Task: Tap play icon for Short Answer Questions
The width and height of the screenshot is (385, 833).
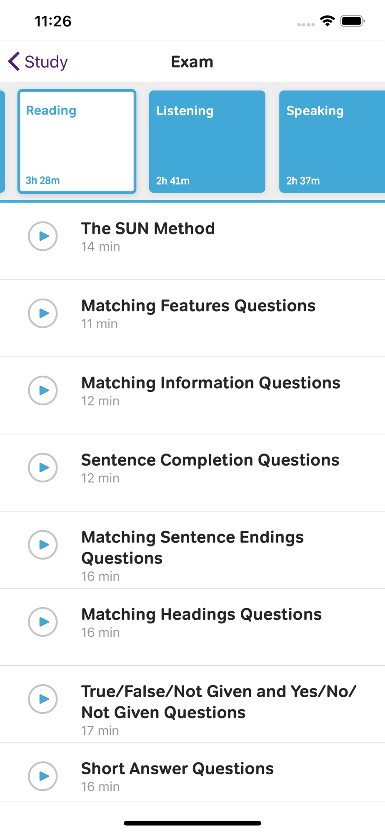Action: [x=42, y=776]
